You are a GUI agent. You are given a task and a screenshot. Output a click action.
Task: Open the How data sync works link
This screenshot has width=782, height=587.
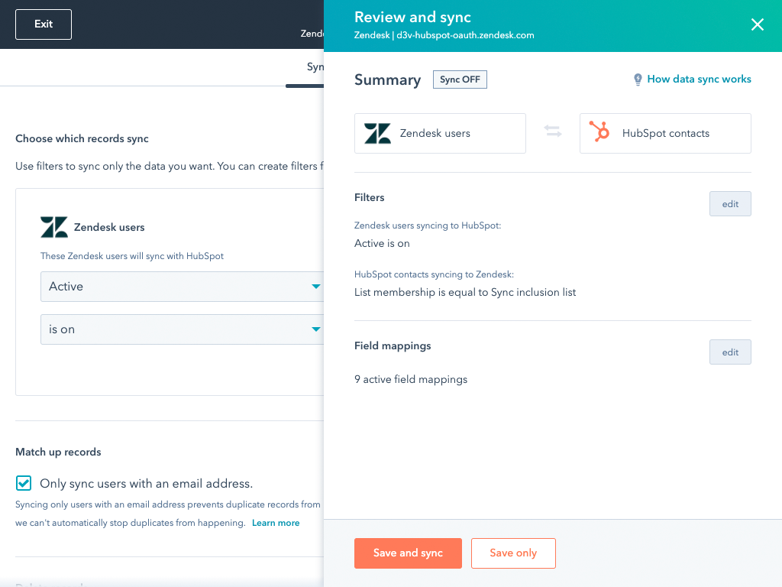pos(699,79)
